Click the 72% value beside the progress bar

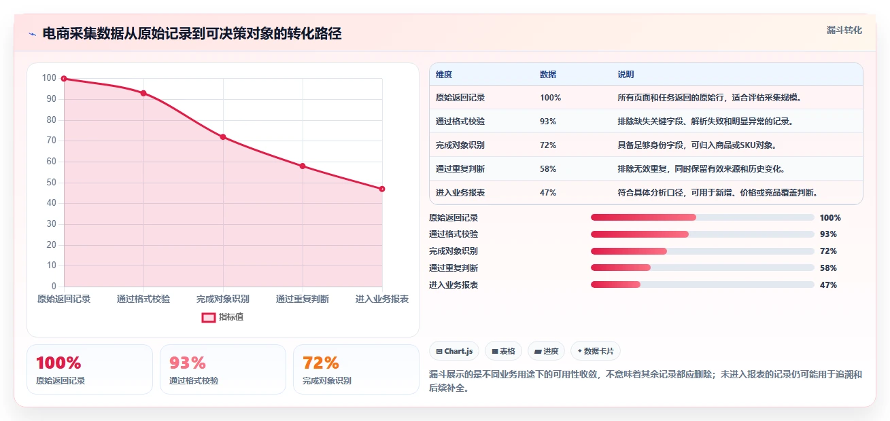(x=828, y=251)
